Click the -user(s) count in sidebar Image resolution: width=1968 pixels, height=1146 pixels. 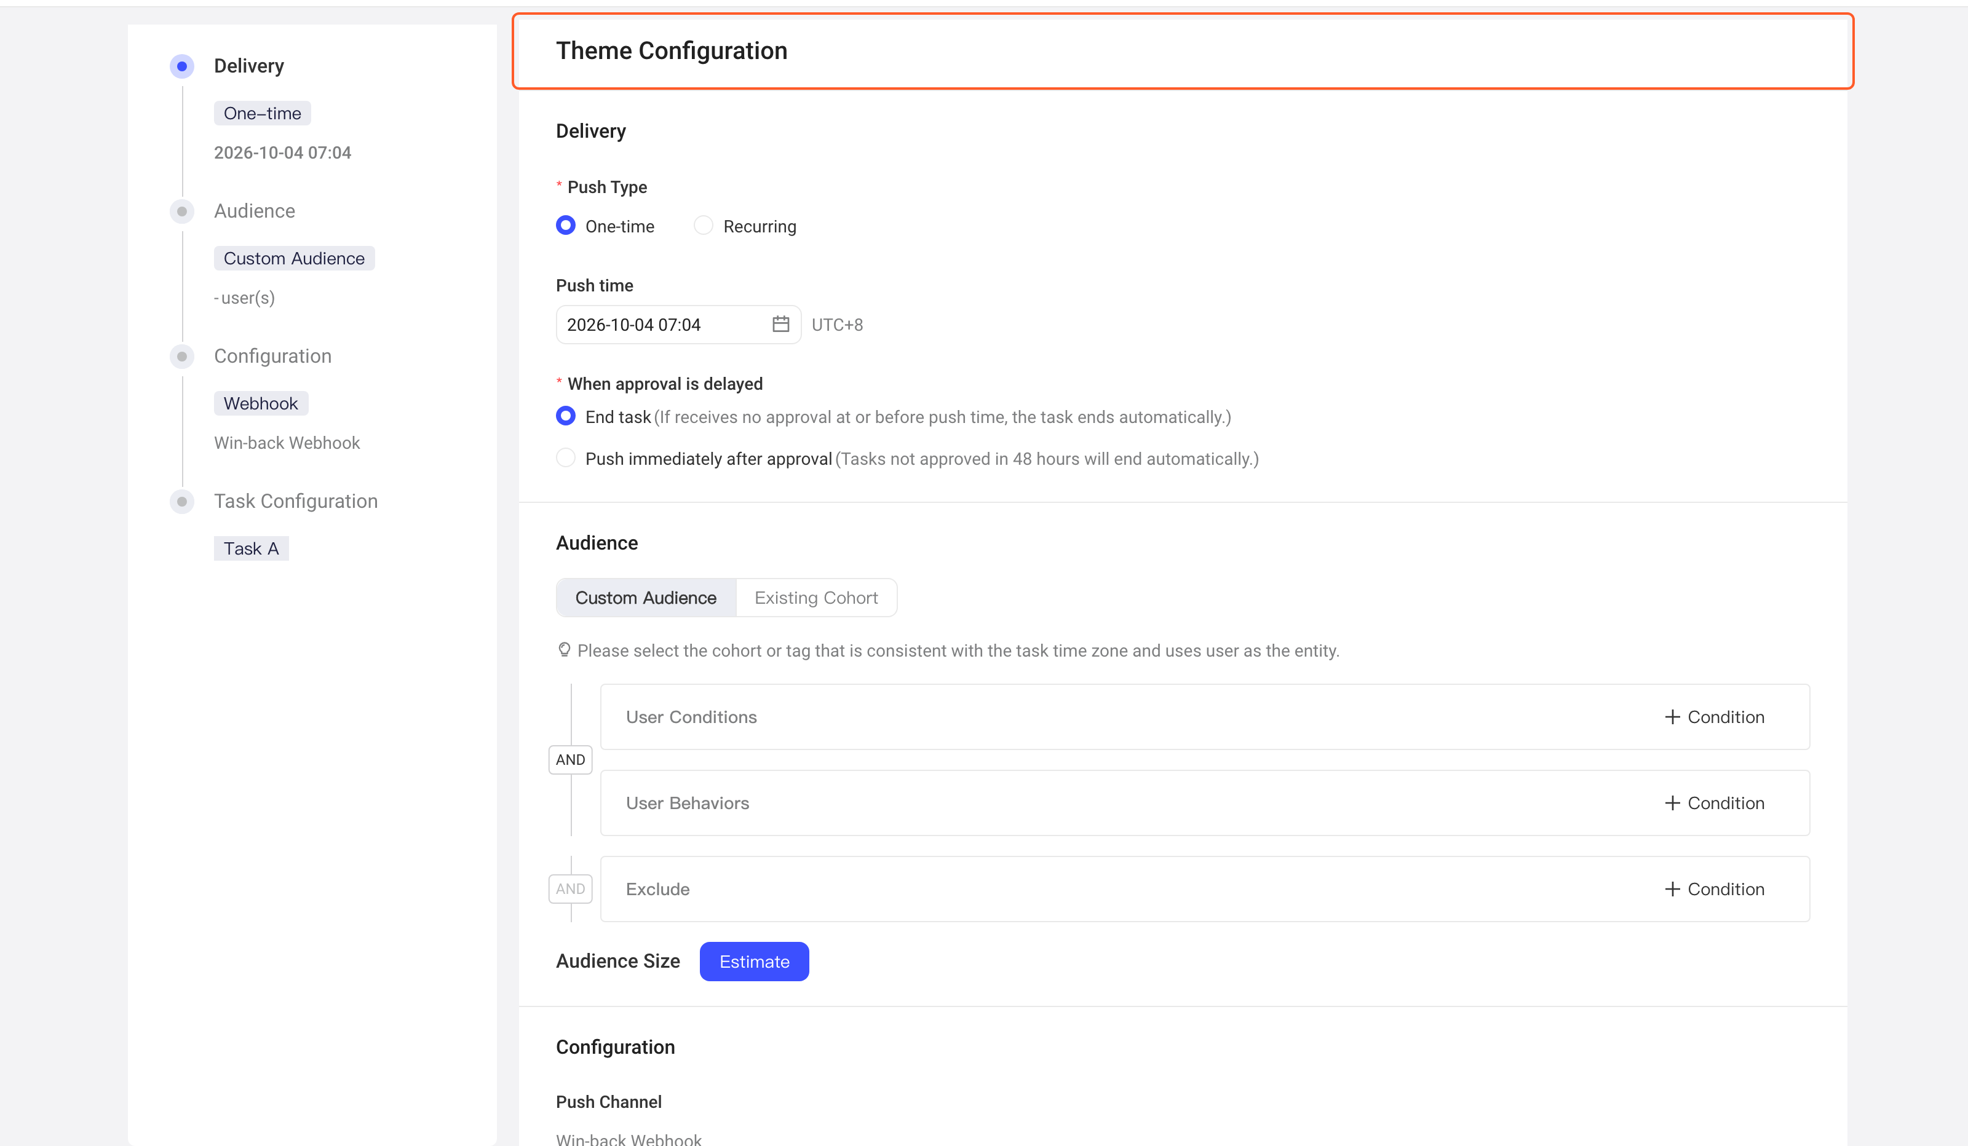[x=244, y=298]
